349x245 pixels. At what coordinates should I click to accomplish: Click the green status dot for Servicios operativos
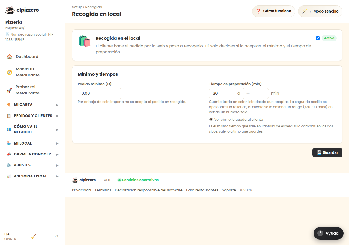tap(119, 180)
